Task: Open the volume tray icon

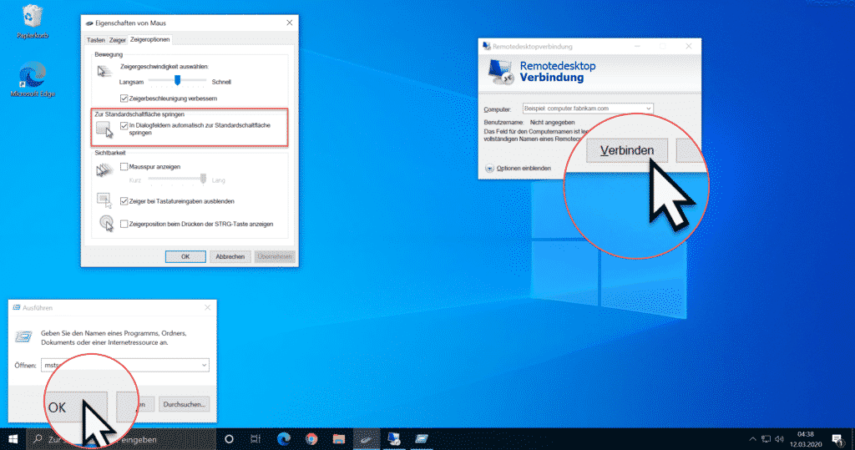Action: [779, 438]
